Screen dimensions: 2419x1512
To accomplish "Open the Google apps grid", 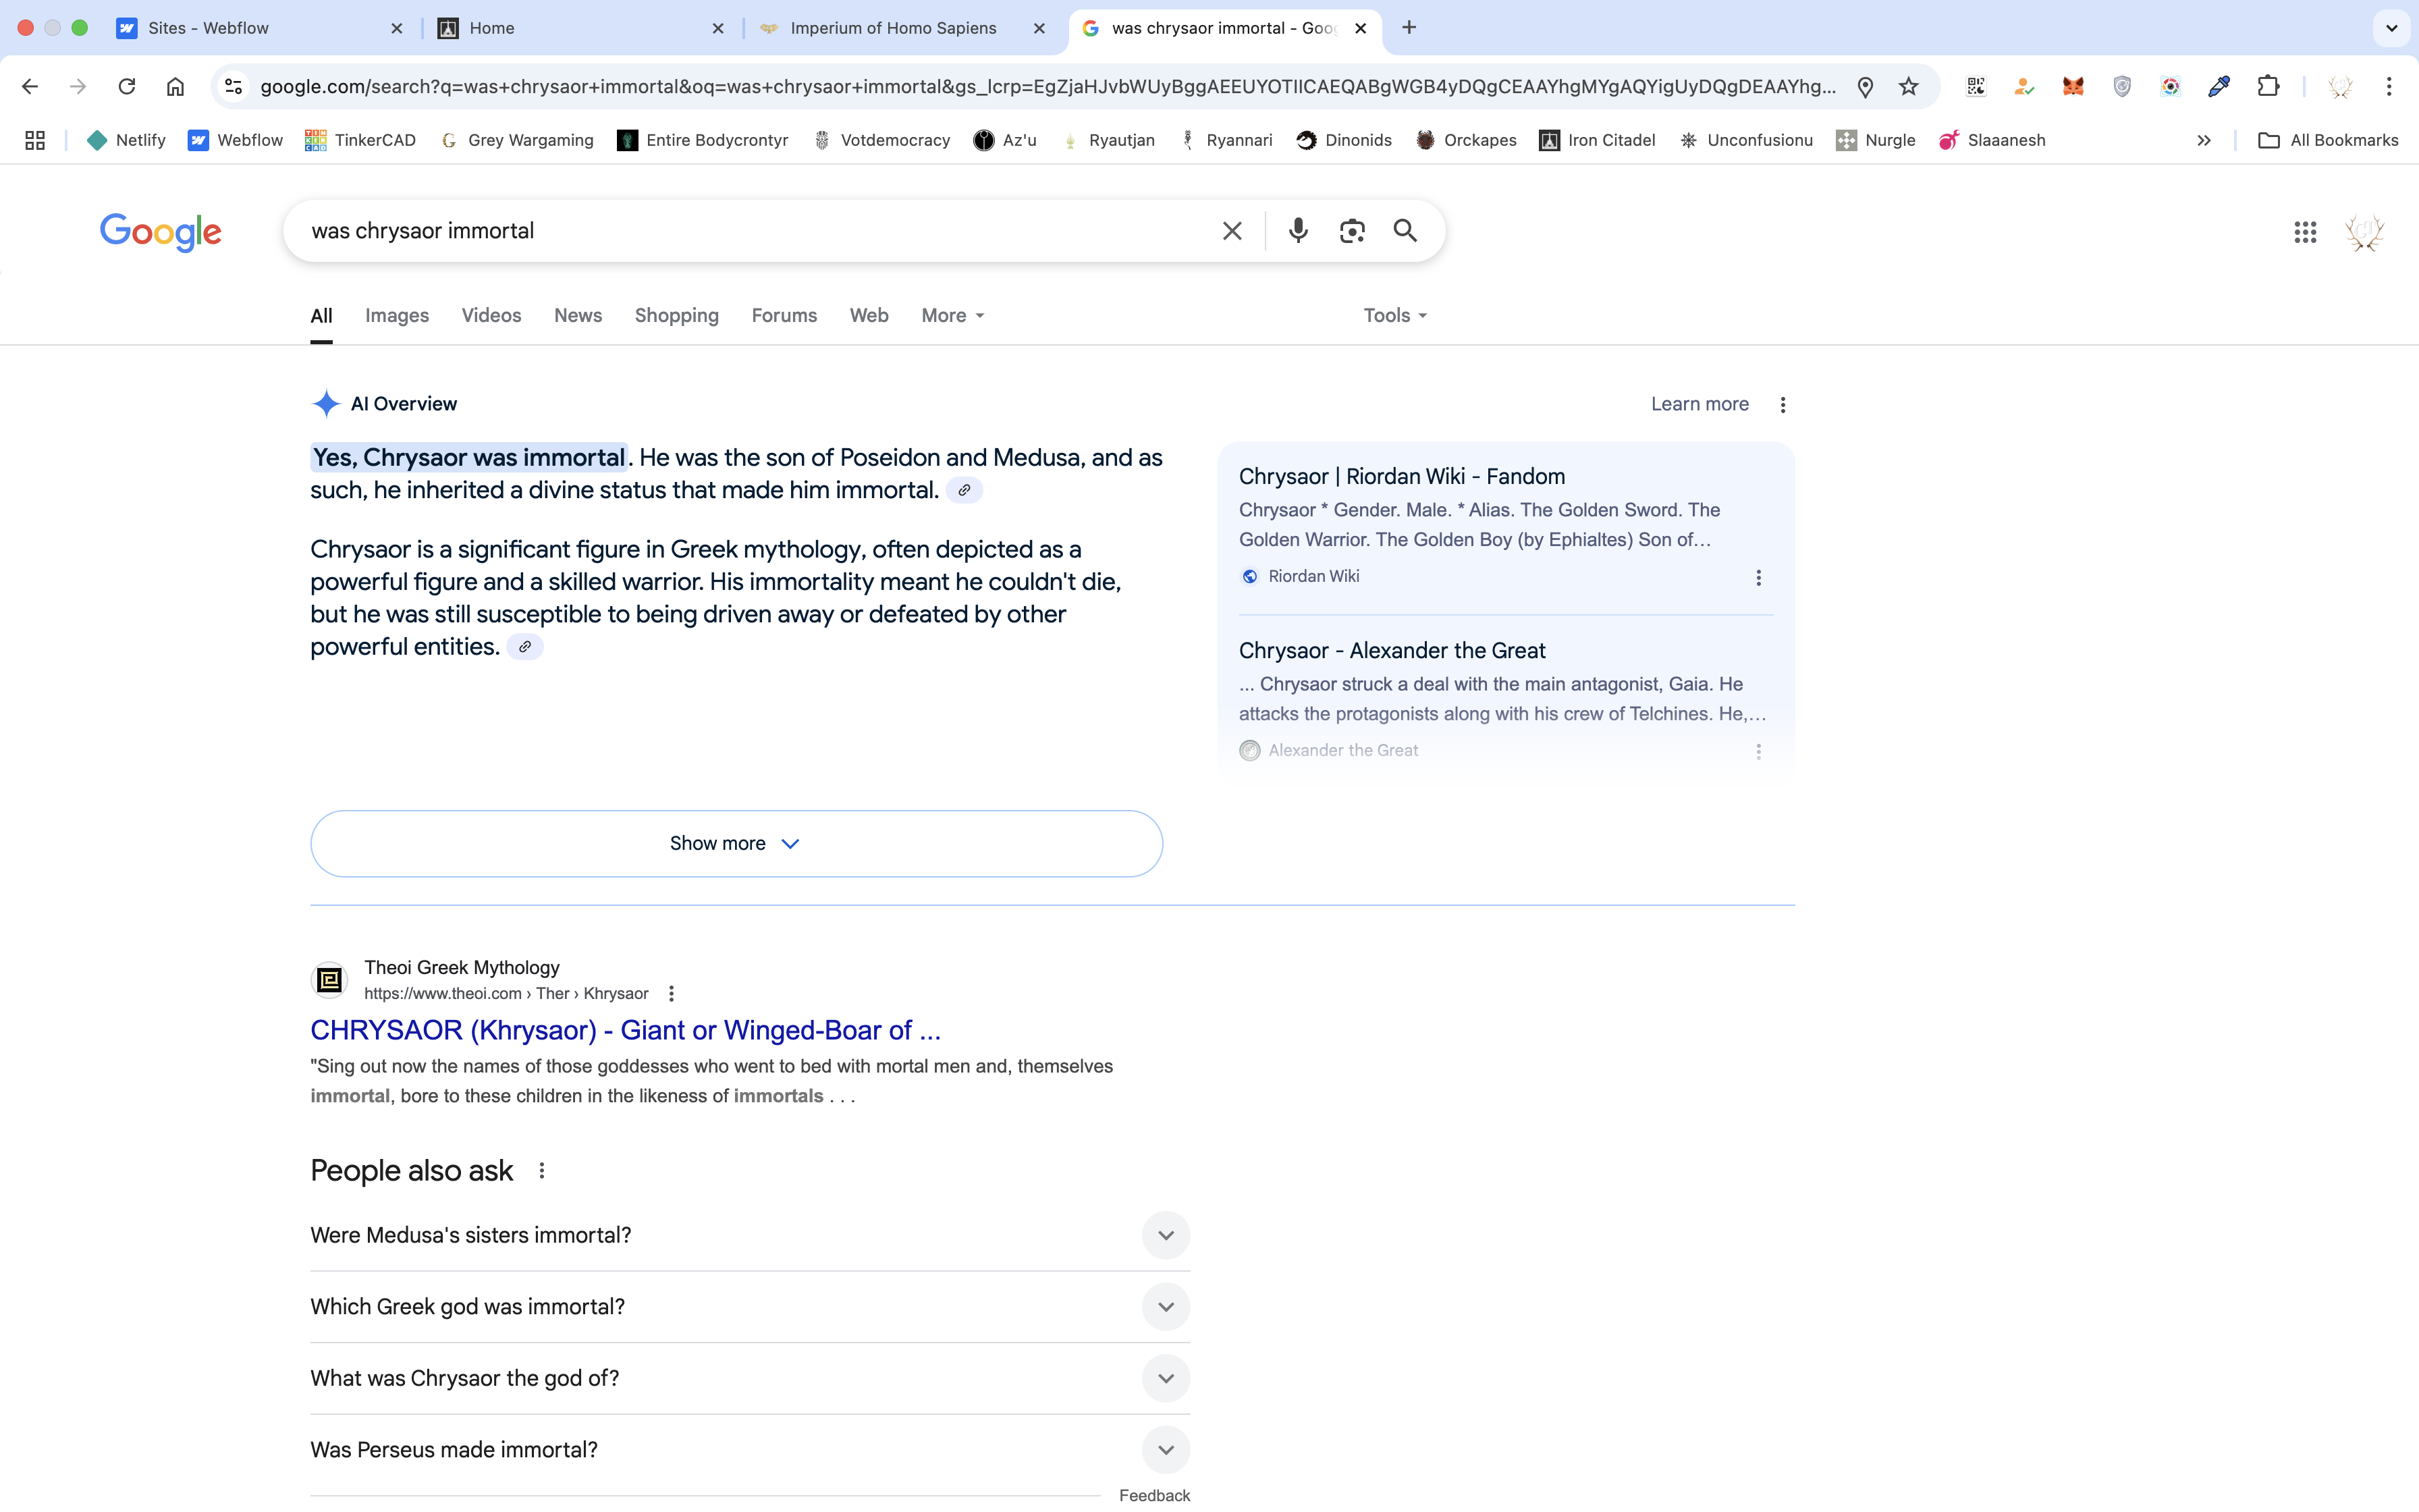I will (2304, 232).
